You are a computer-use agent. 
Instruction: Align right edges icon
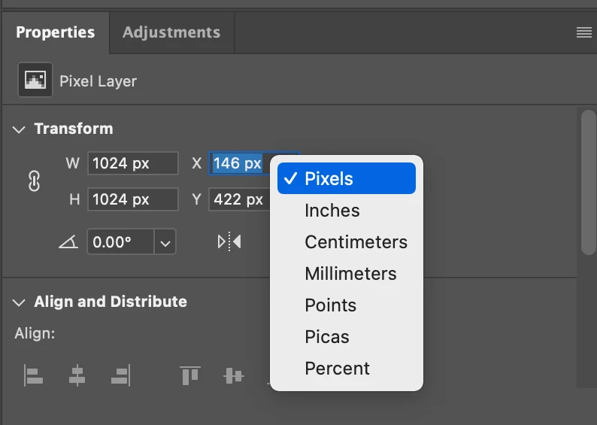121,375
